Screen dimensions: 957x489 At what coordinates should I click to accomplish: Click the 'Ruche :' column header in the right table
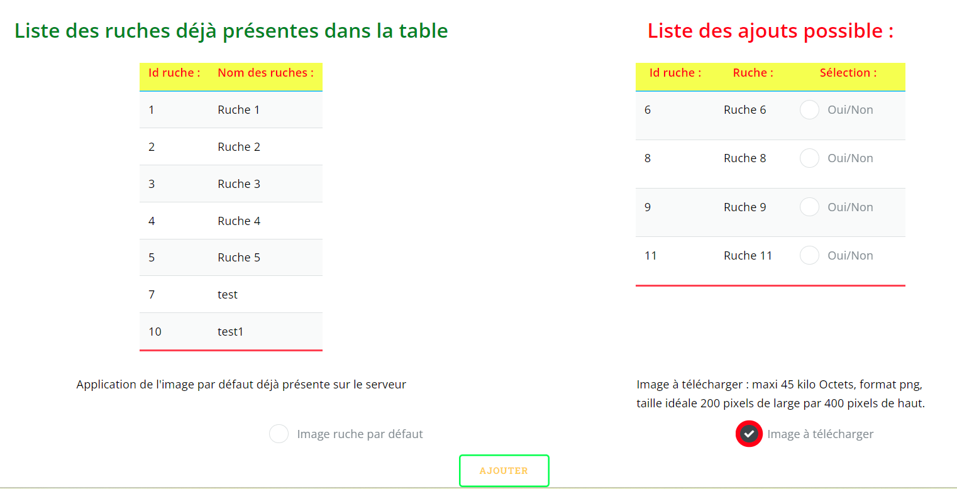pos(753,72)
